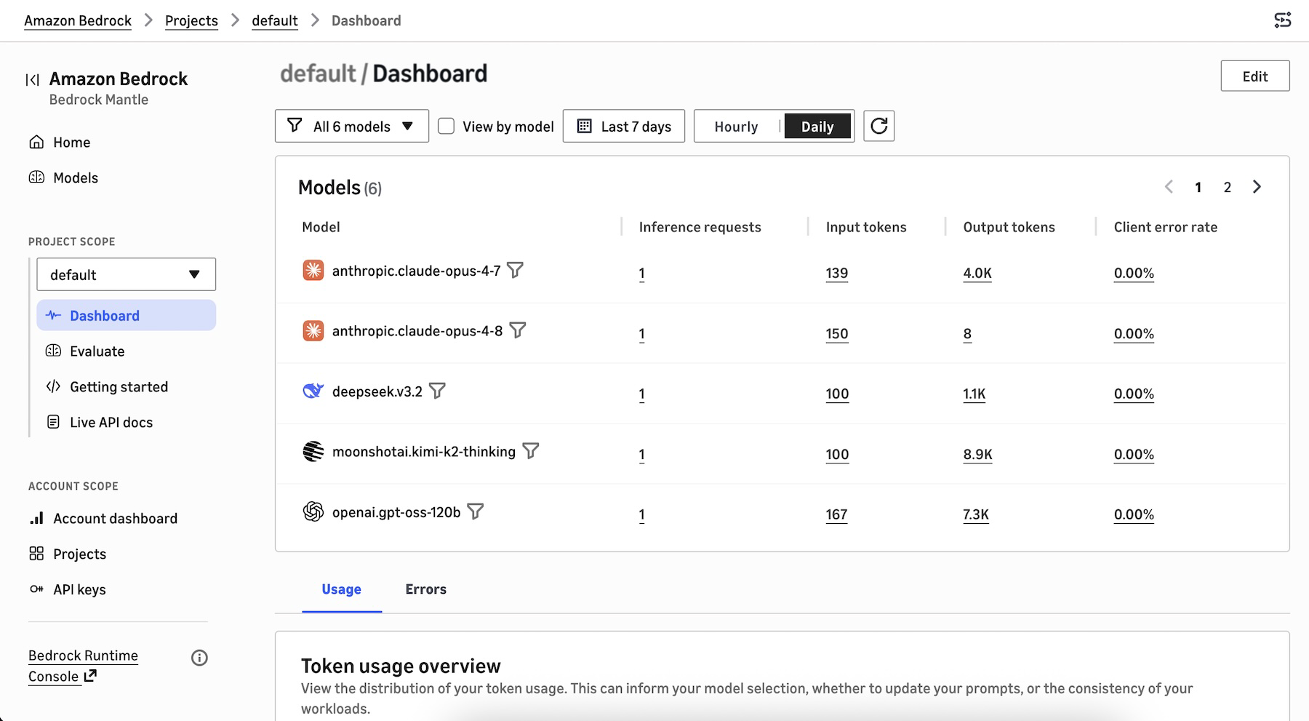
Task: Click input tokens value 150
Action: point(837,333)
